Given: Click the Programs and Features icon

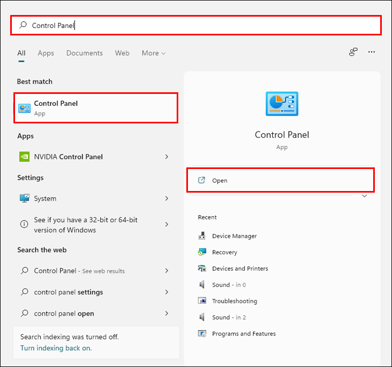Looking at the screenshot, I should [202, 334].
